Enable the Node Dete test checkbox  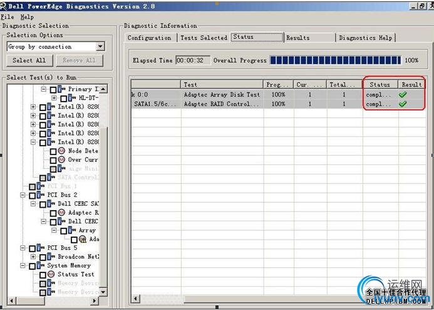(x=53, y=152)
